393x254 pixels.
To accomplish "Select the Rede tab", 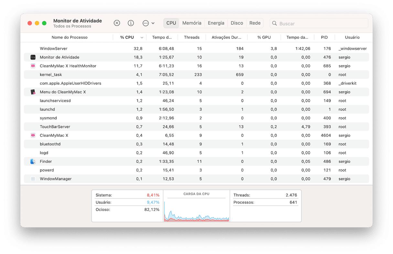I will pos(255,23).
